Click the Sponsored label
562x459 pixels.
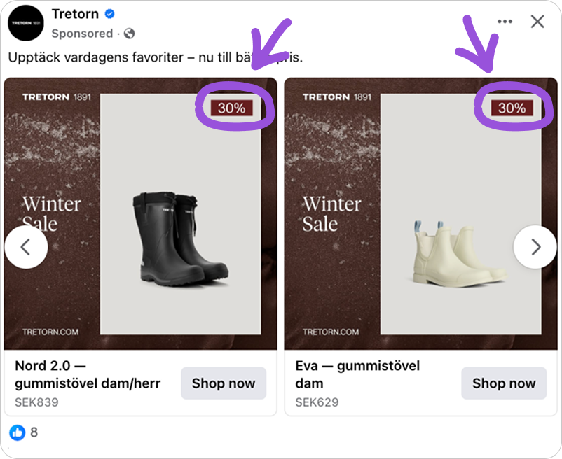pos(82,34)
